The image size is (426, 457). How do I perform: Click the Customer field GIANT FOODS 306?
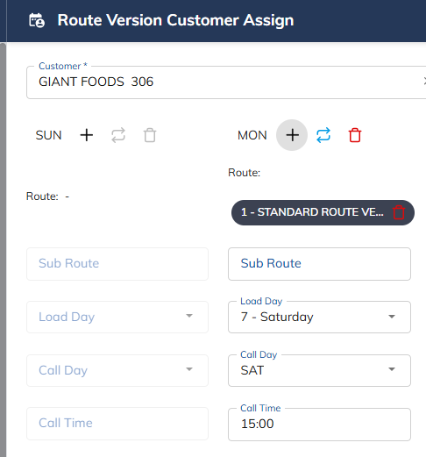click(226, 82)
